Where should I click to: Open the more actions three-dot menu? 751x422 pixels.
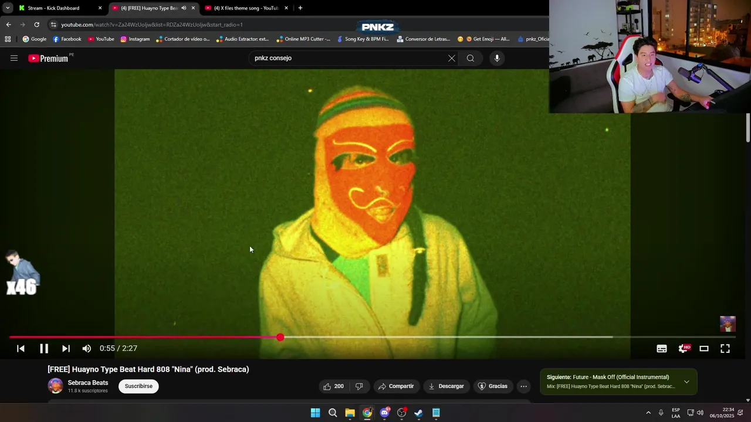(524, 386)
